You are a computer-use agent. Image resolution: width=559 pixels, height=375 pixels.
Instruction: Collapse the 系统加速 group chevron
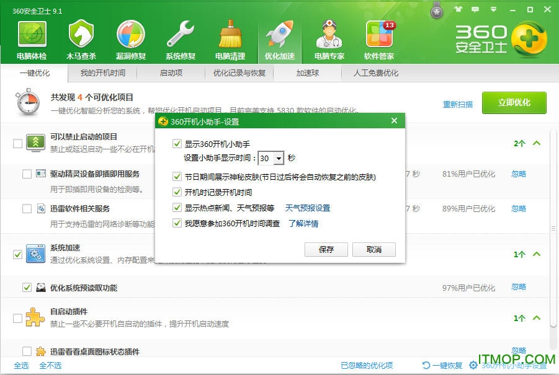pos(537,254)
